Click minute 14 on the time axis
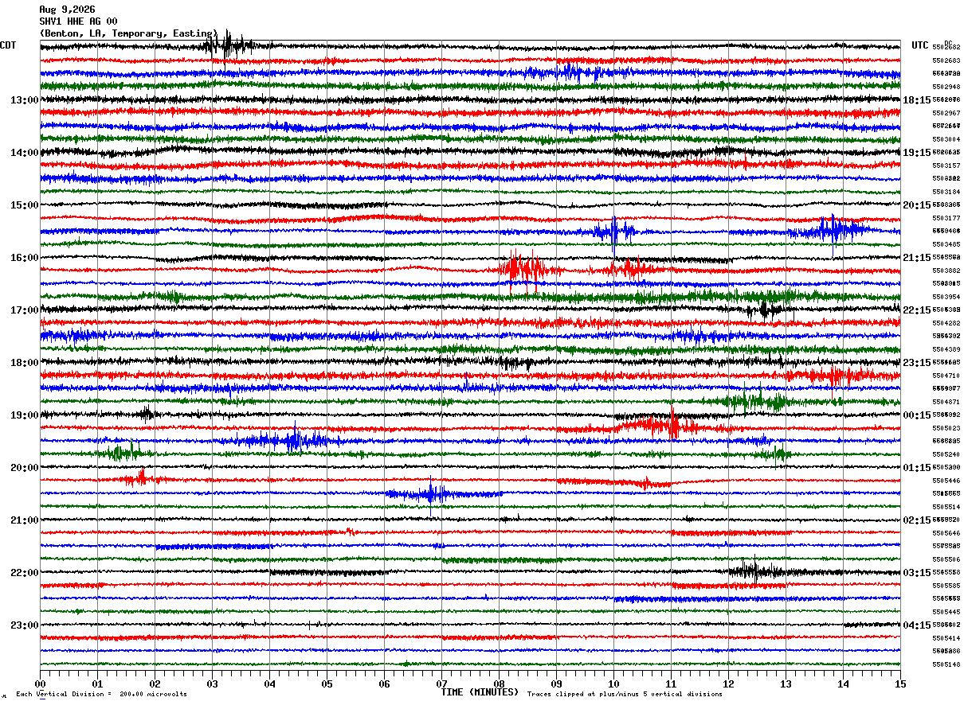964x705 pixels. [x=843, y=684]
